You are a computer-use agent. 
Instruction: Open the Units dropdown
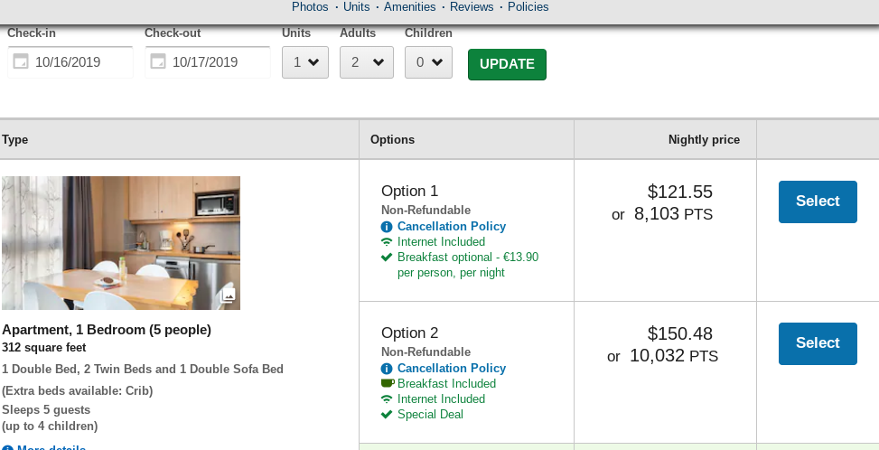click(305, 63)
